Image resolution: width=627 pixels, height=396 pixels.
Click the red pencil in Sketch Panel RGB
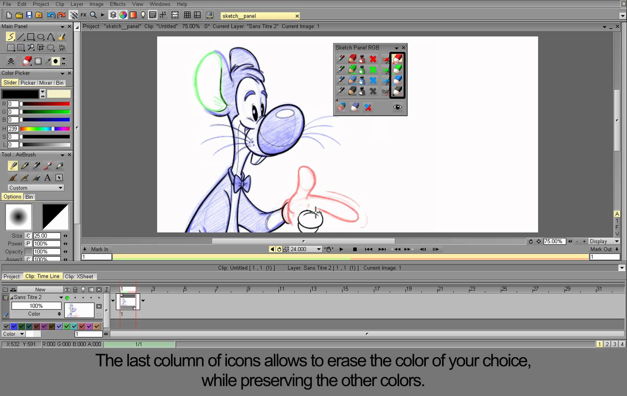coord(352,59)
